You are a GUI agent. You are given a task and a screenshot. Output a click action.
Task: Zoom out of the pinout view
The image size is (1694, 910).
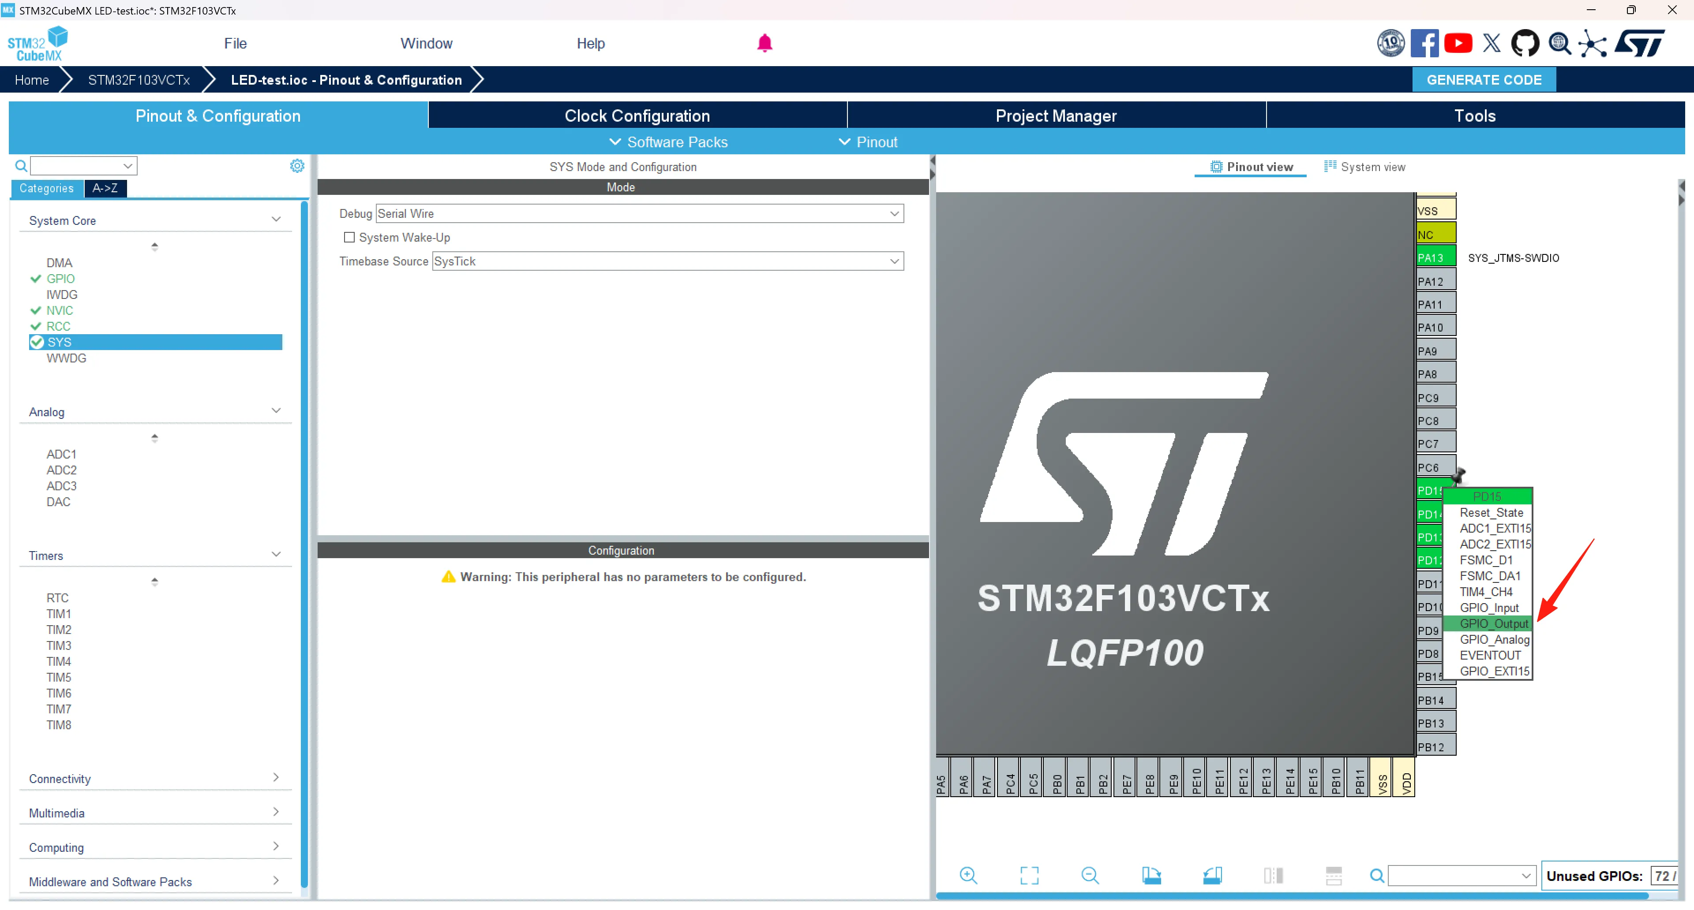[x=1090, y=875]
